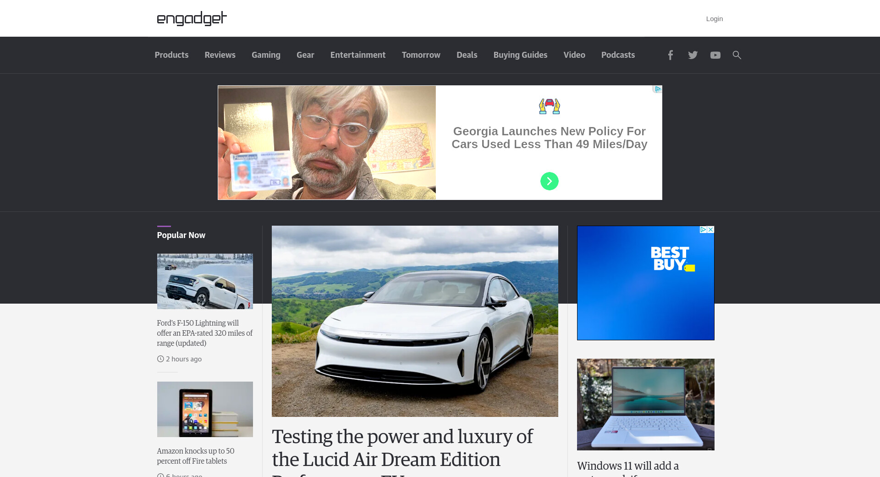Click the AdChoices icon on the banner ad
880x477 pixels.
[x=658, y=89]
